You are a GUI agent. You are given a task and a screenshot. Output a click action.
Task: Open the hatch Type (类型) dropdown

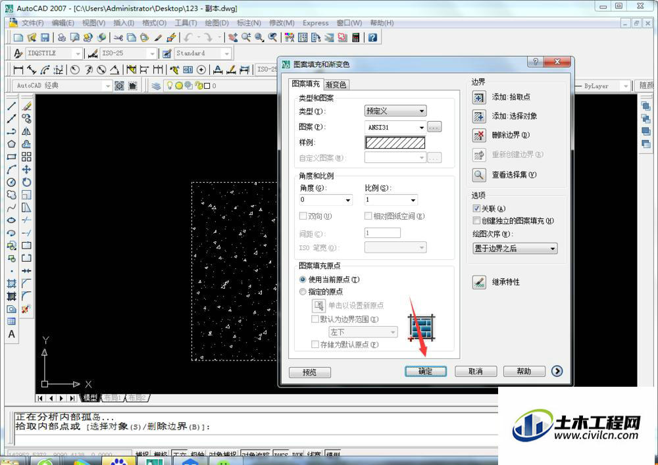[395, 111]
